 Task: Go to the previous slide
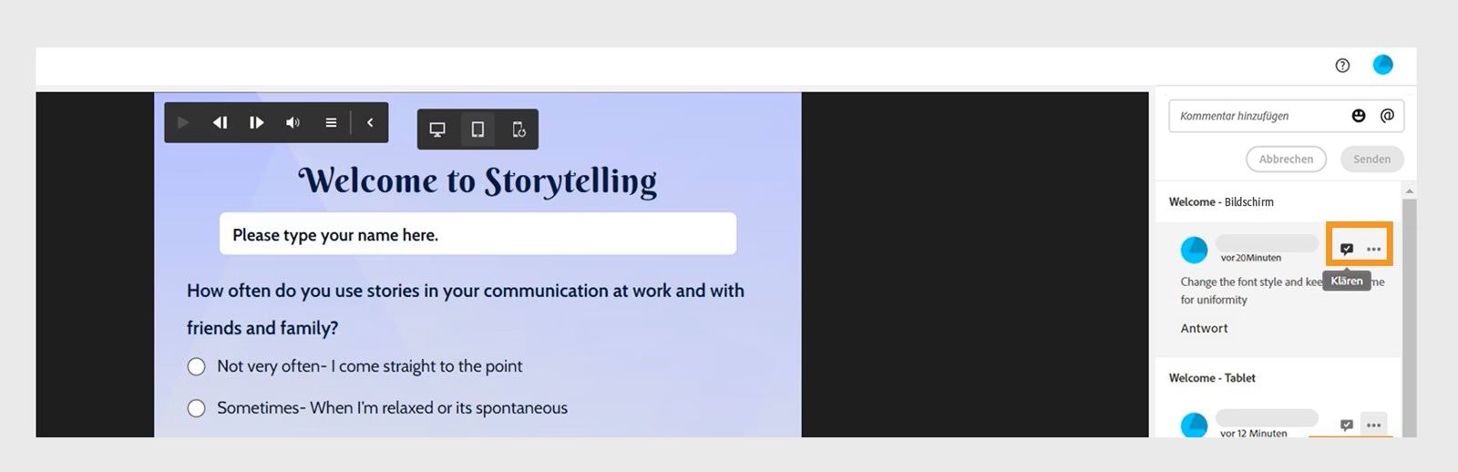pyautogui.click(x=220, y=123)
